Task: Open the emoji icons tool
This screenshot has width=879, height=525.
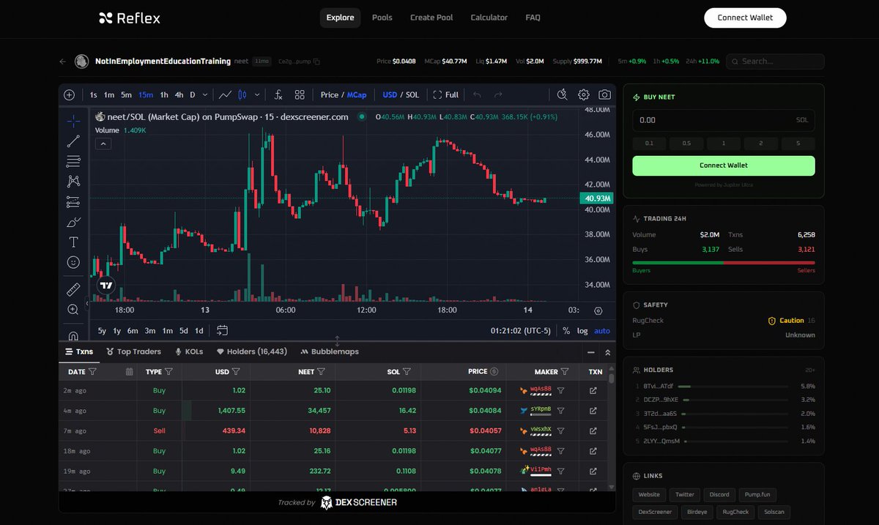Action: [73, 262]
